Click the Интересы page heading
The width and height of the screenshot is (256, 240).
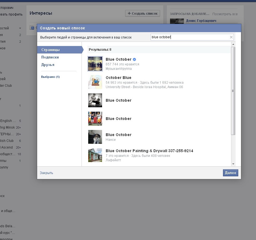coord(41,13)
